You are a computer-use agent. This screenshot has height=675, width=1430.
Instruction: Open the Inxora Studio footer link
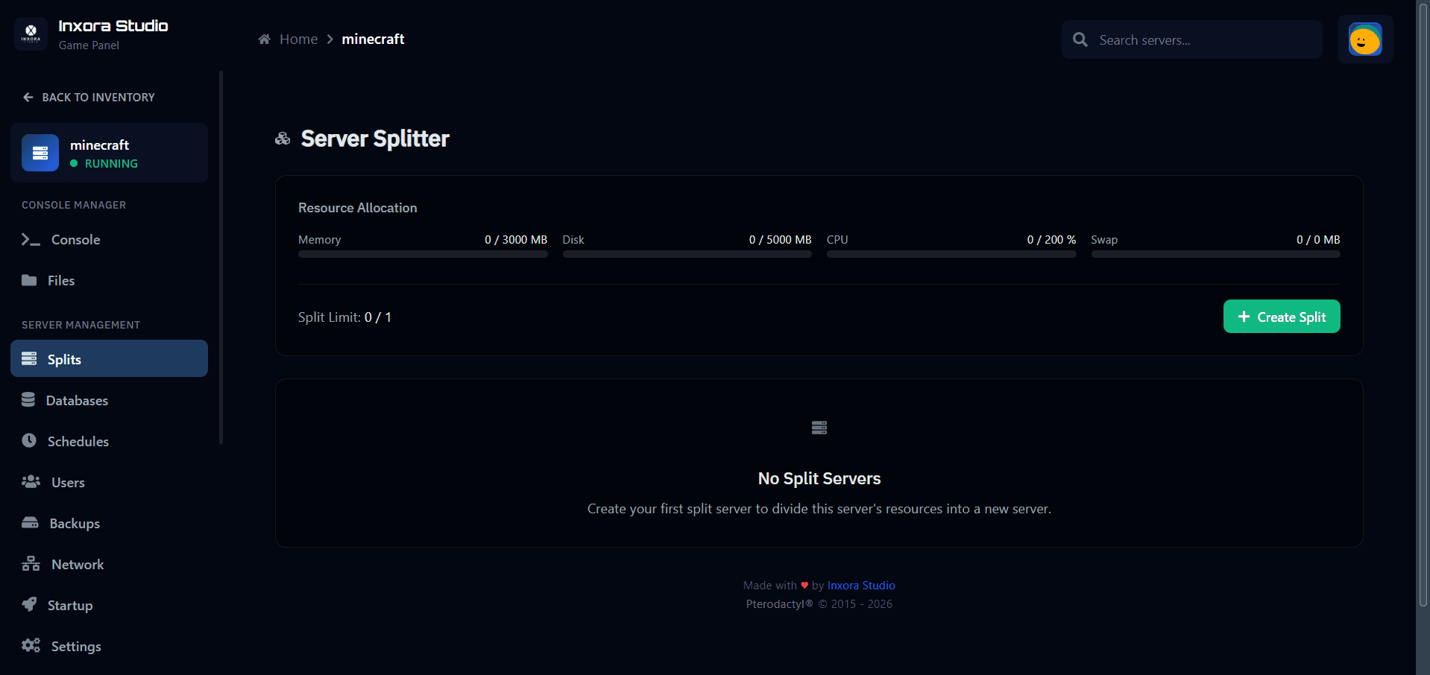click(860, 585)
